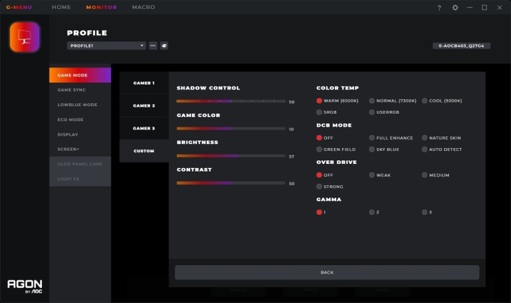The image size is (511, 303).
Task: Click the monitor profile app icon
Action: 24,36
